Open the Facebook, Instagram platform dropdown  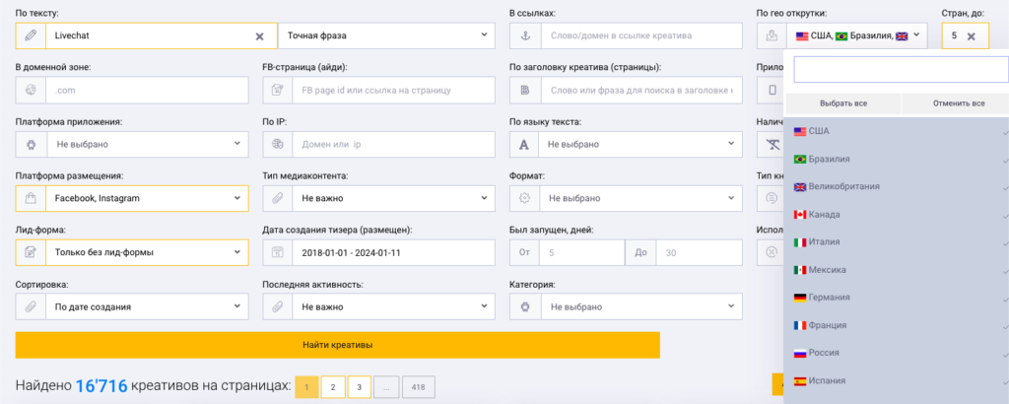click(x=147, y=199)
